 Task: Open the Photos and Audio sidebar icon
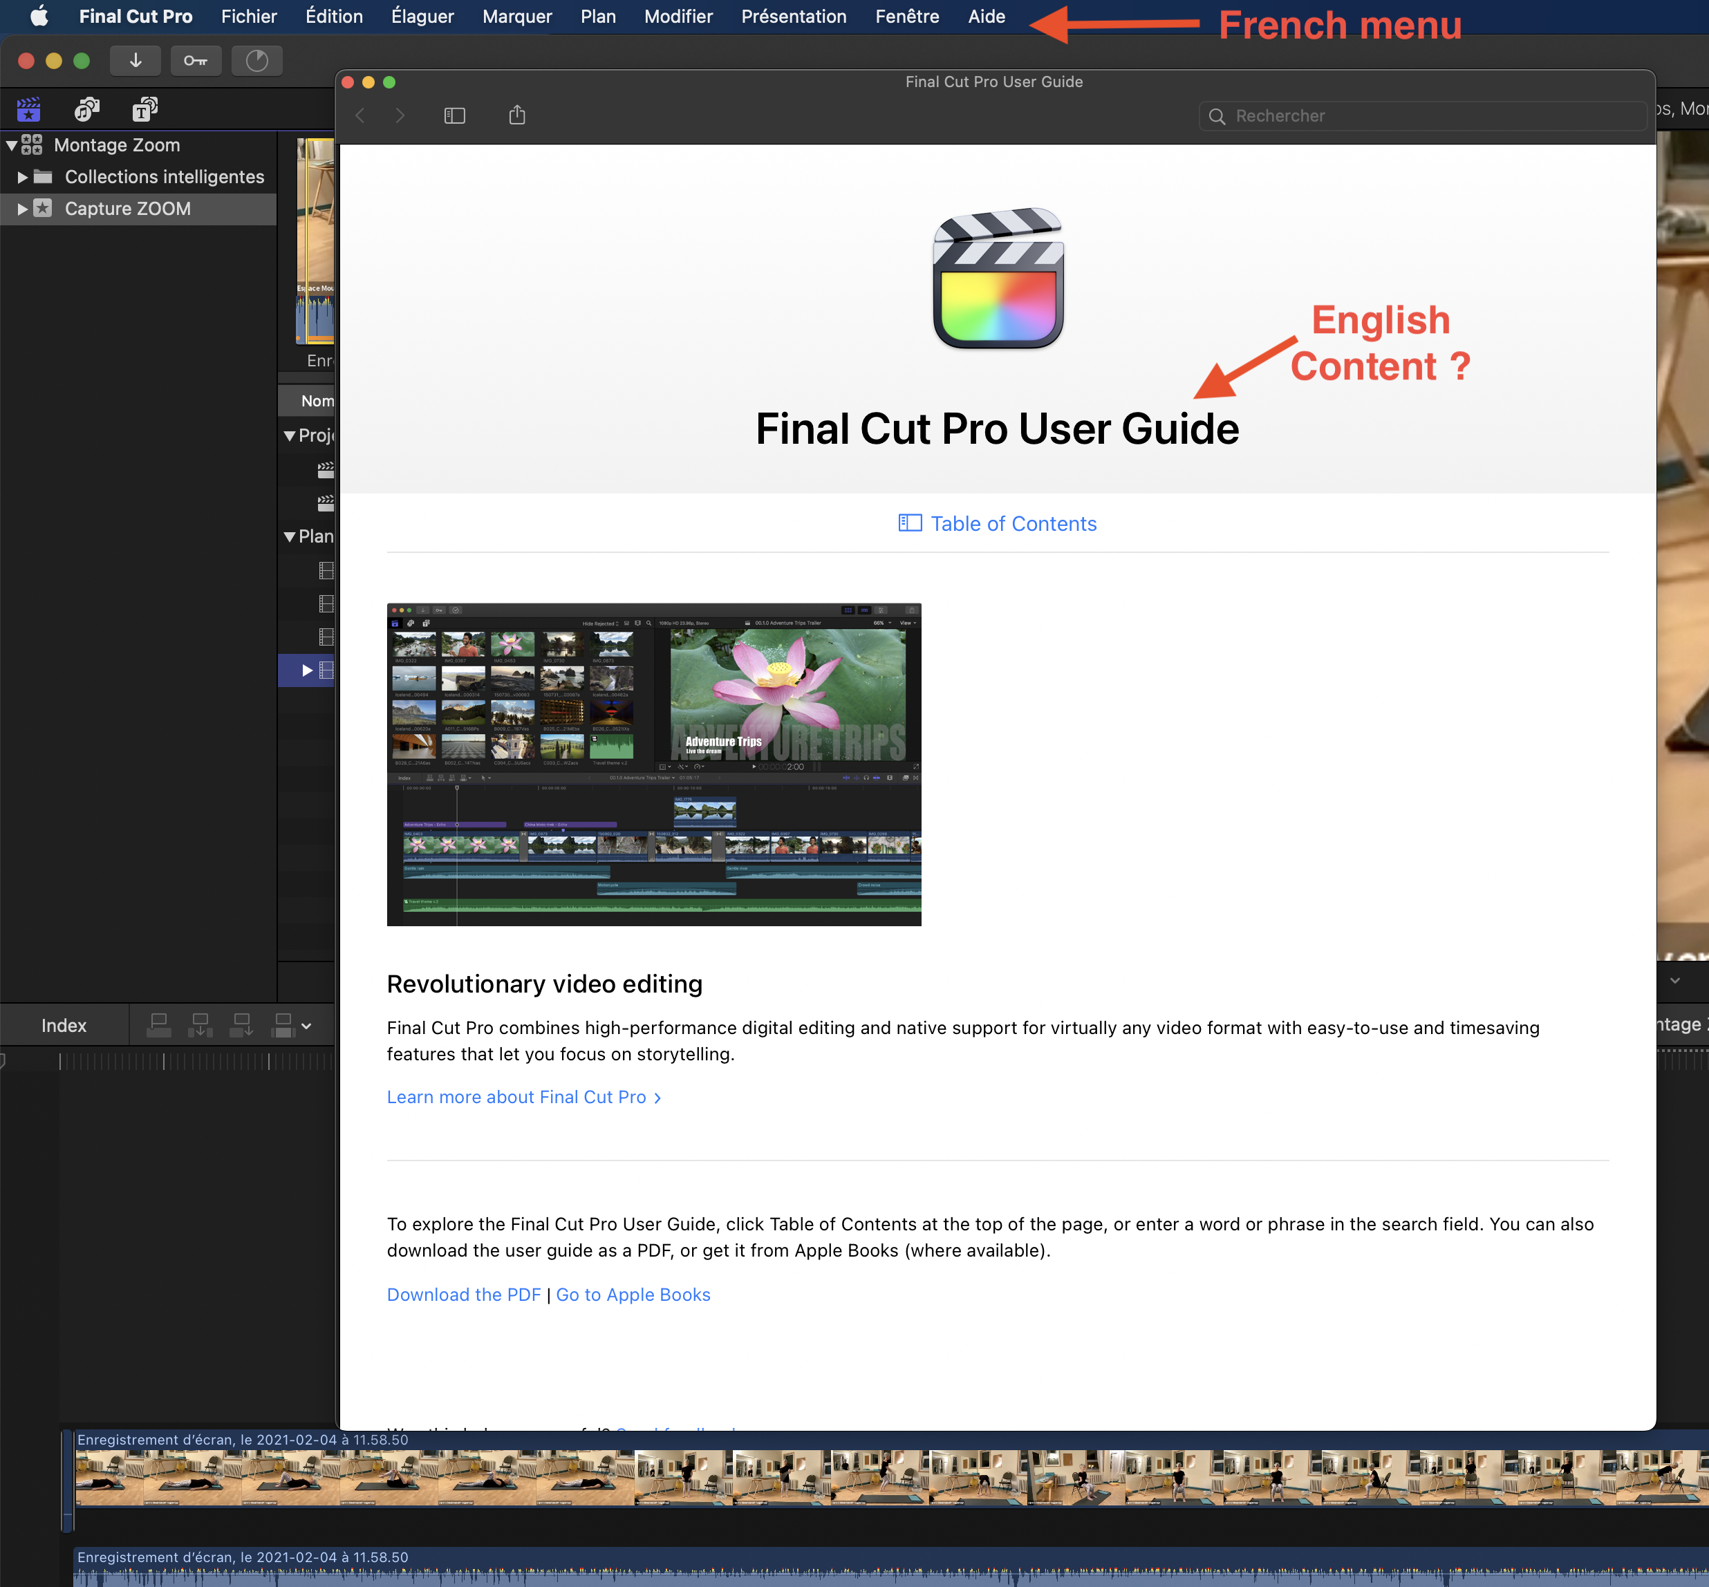pyautogui.click(x=86, y=109)
